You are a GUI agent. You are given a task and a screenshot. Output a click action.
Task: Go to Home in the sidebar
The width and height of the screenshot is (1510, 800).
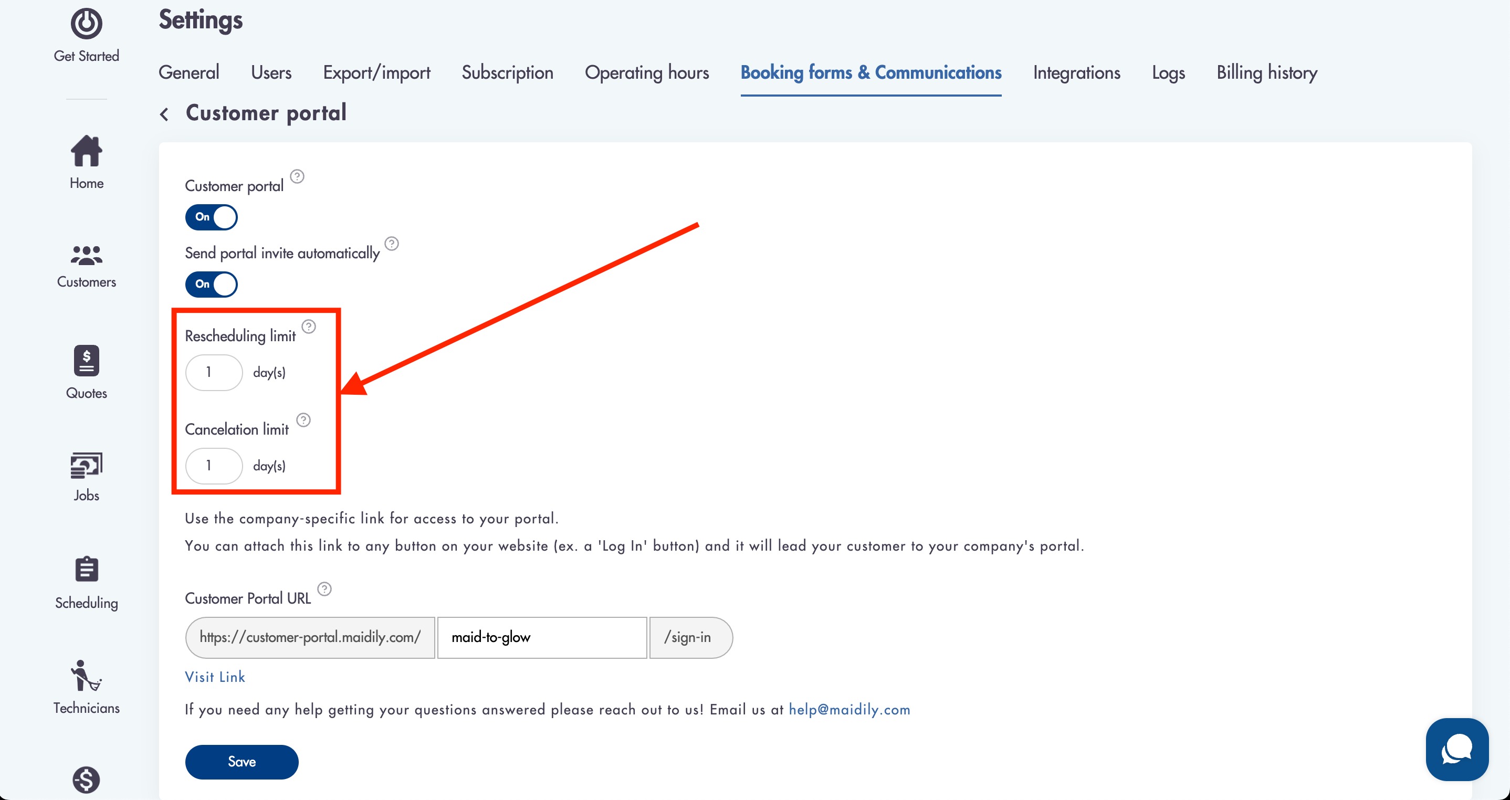86,162
